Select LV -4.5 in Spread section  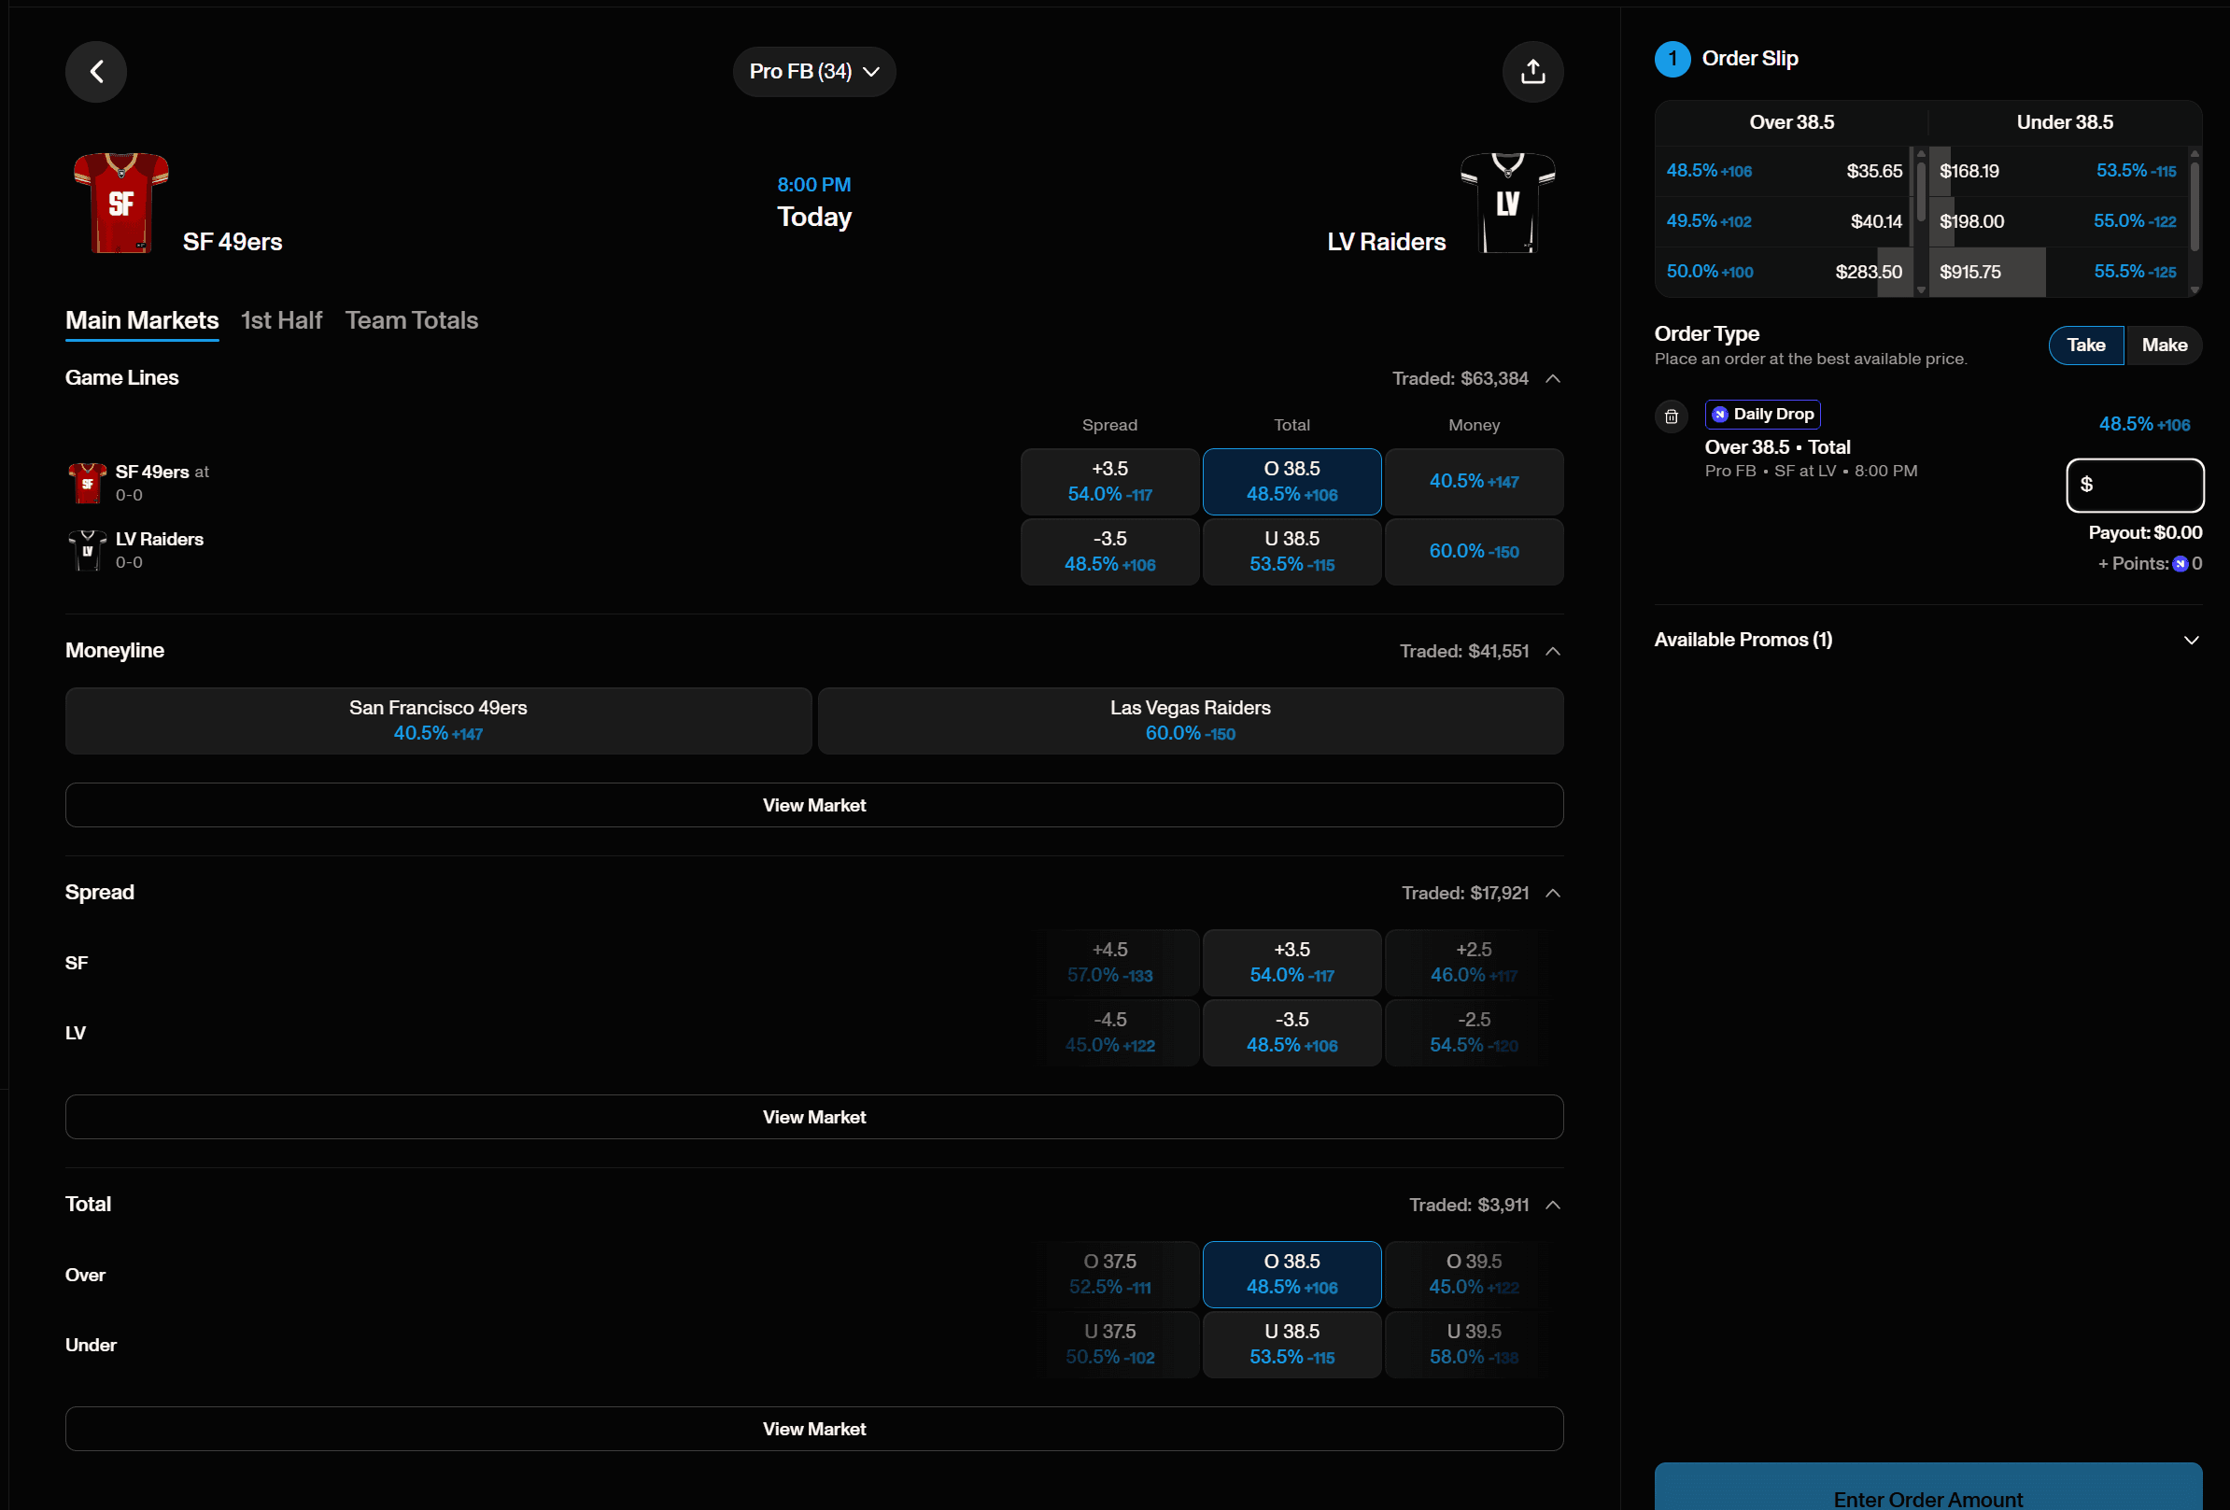point(1110,1032)
